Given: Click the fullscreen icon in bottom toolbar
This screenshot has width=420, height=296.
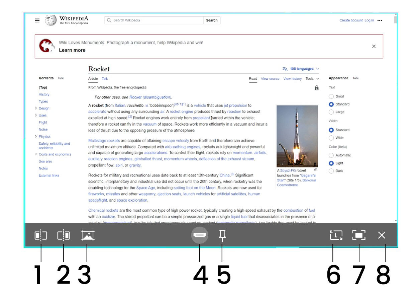Looking at the screenshot, I should [x=359, y=236].
